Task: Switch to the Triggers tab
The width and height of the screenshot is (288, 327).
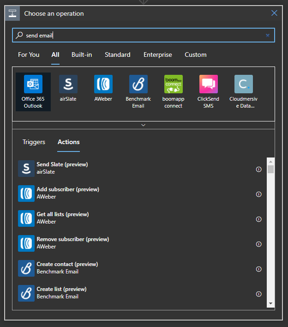Action: click(x=34, y=142)
